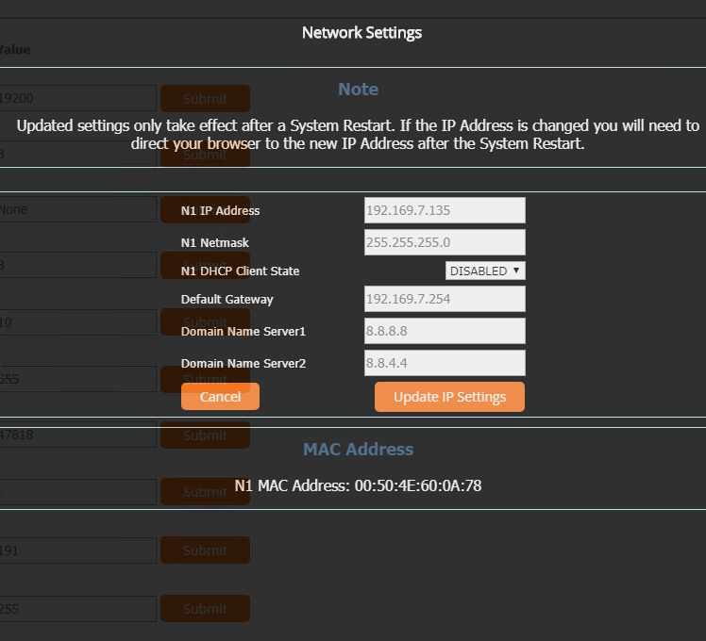The height and width of the screenshot is (641, 706).
Task: Select the background field showing 191
Action: (76, 551)
